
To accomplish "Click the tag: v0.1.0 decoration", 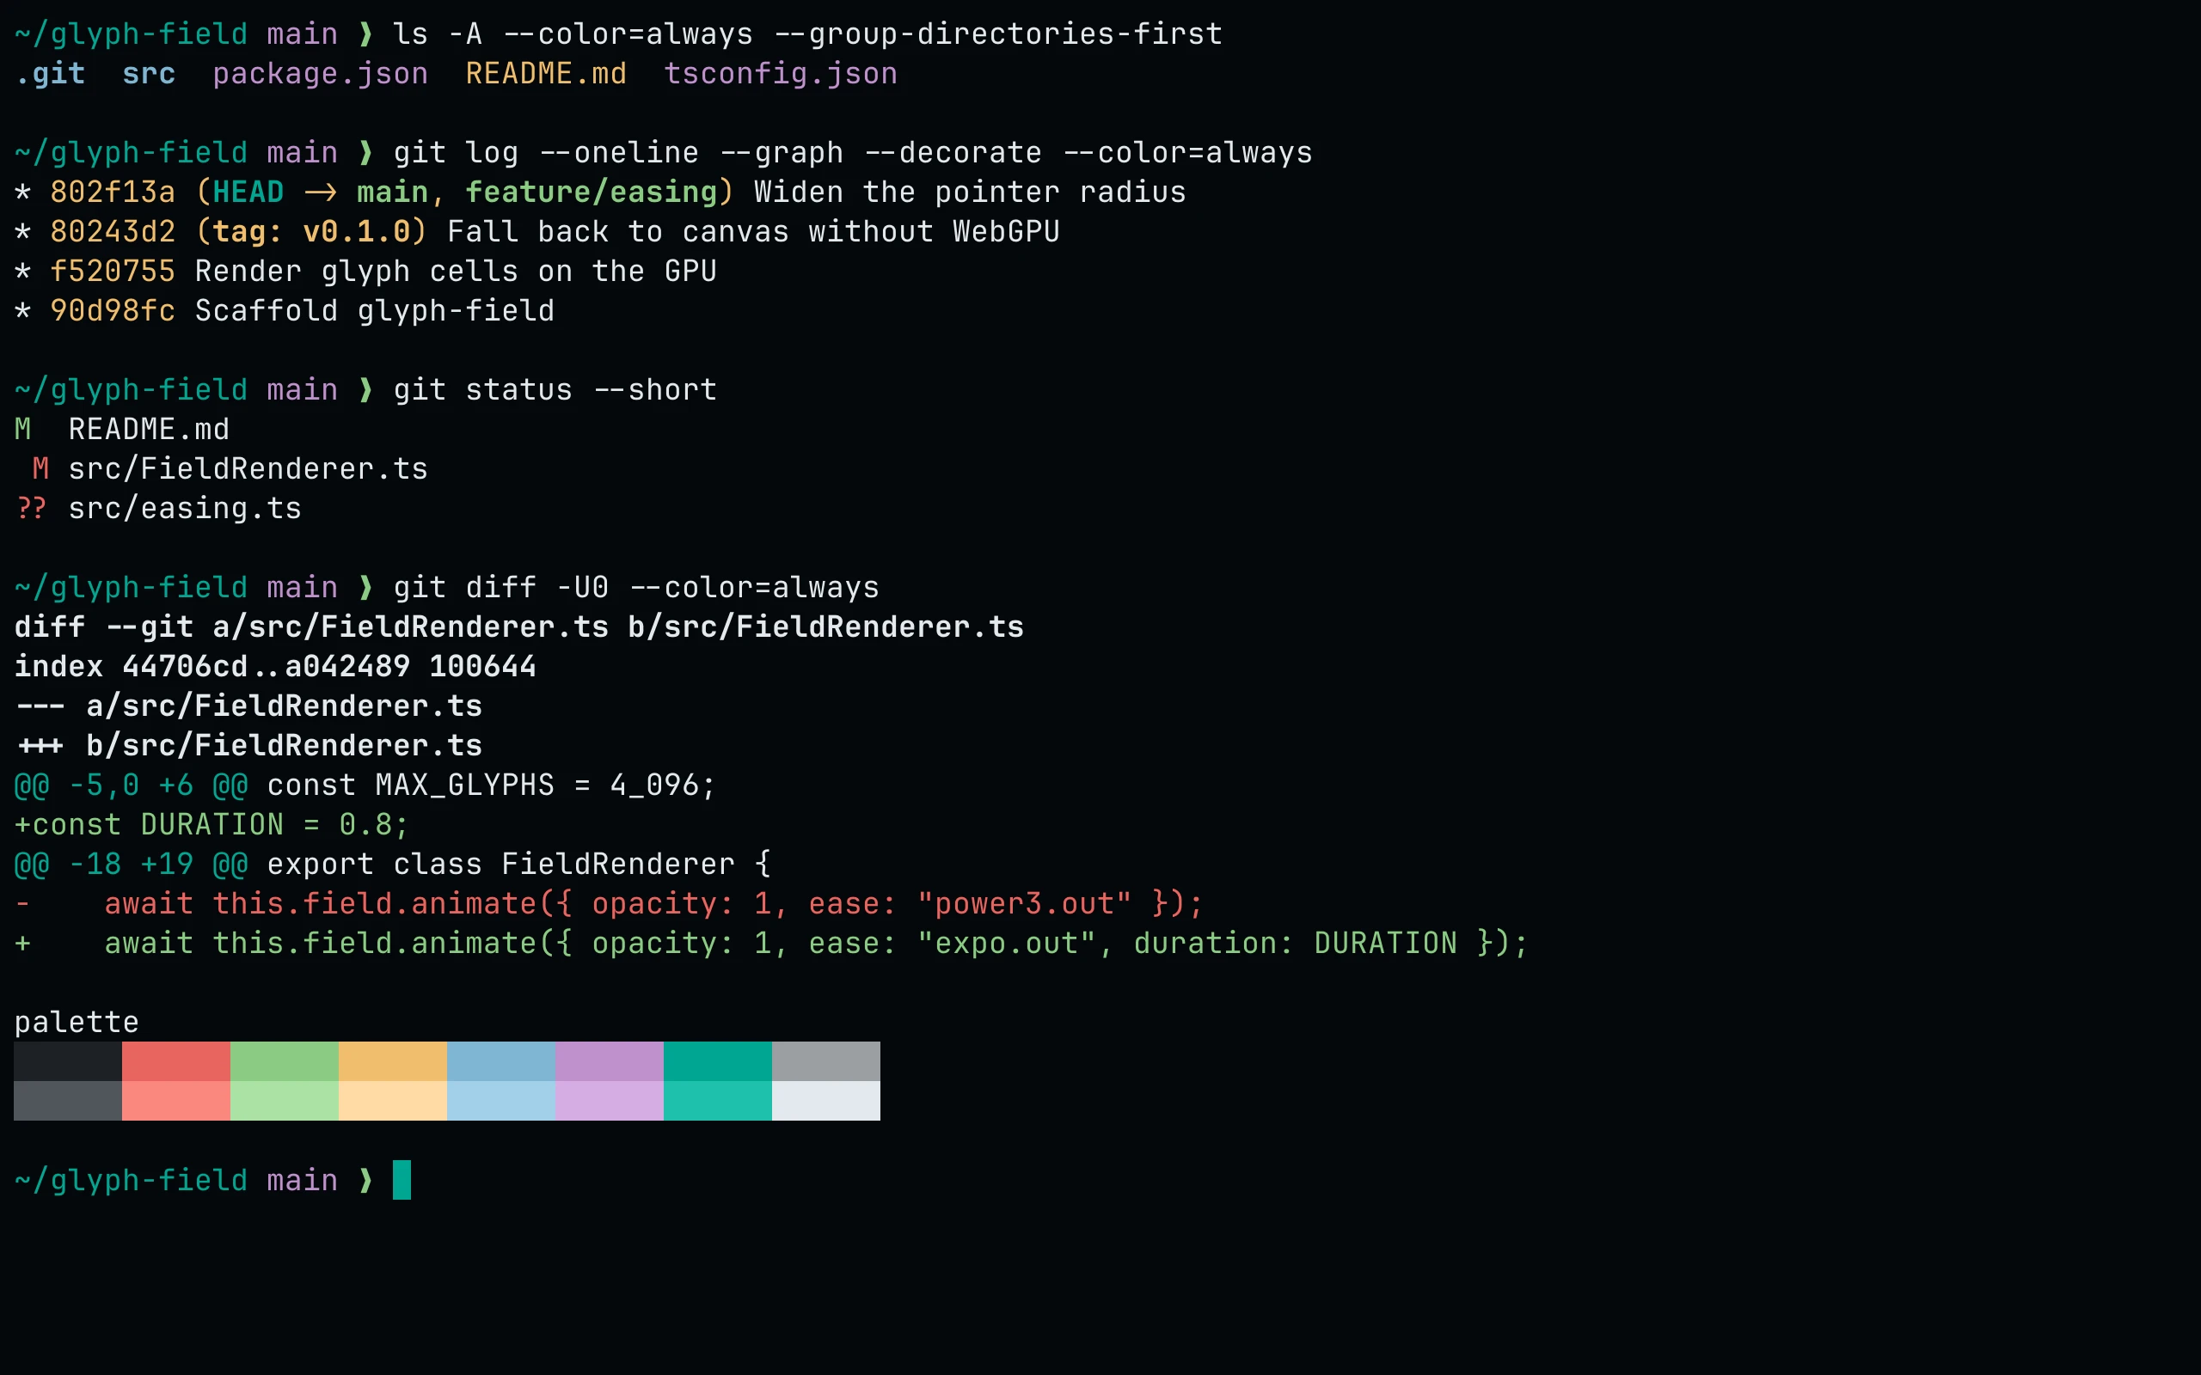I will (x=311, y=232).
